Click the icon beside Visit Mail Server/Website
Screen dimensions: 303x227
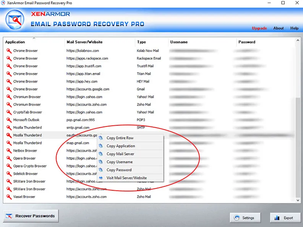[101, 178]
